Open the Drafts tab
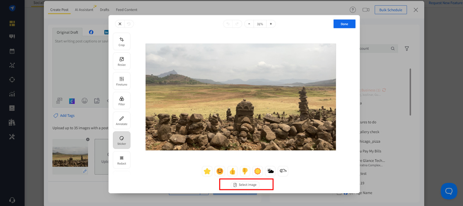 105,10
